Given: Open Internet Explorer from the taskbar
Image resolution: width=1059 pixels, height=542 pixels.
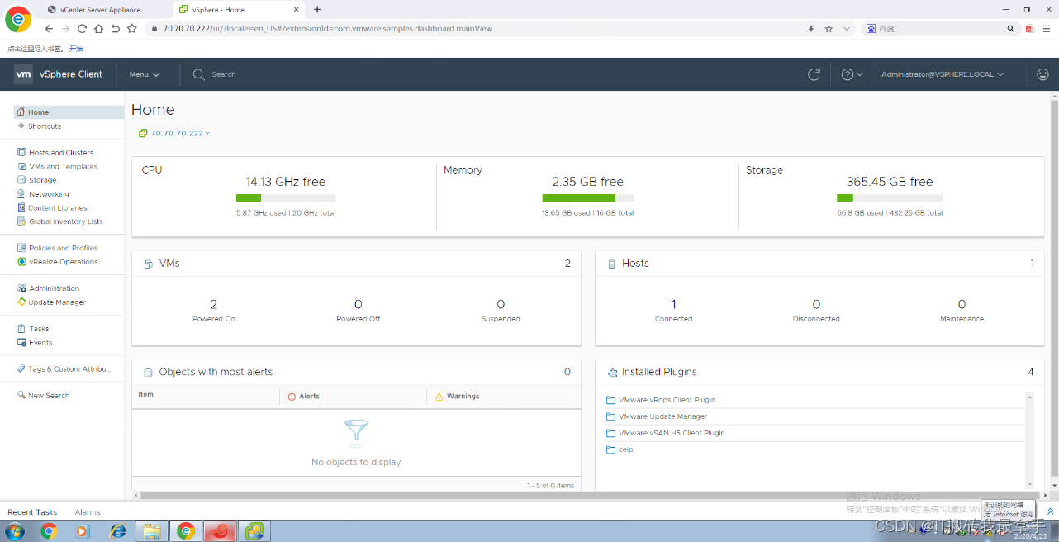Looking at the screenshot, I should pyautogui.click(x=118, y=530).
